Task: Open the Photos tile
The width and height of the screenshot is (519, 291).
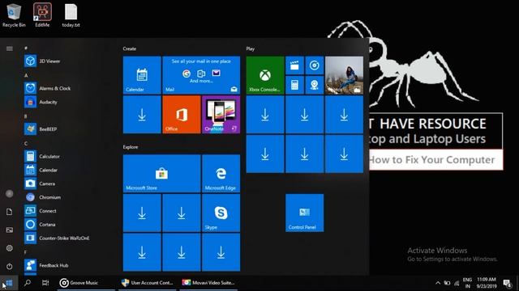Action: tap(344, 75)
